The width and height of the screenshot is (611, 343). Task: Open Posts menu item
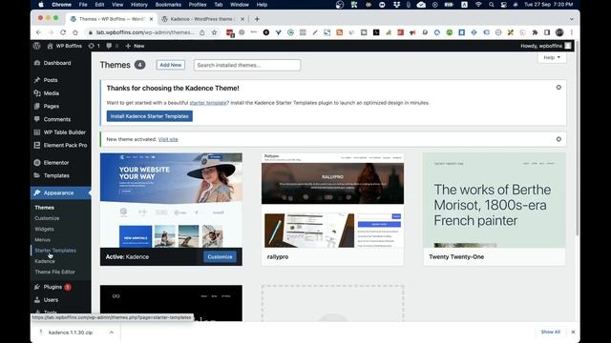[51, 80]
